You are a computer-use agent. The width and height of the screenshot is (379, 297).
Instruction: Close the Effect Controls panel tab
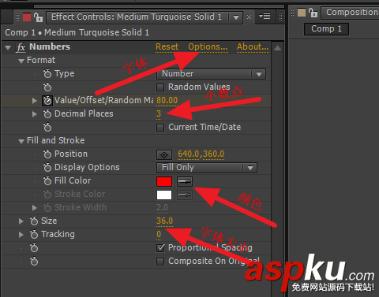tap(249, 17)
